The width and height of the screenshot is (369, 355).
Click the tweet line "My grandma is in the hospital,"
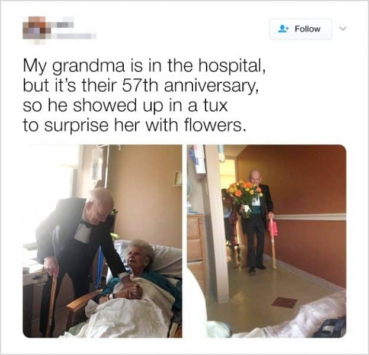(145, 66)
